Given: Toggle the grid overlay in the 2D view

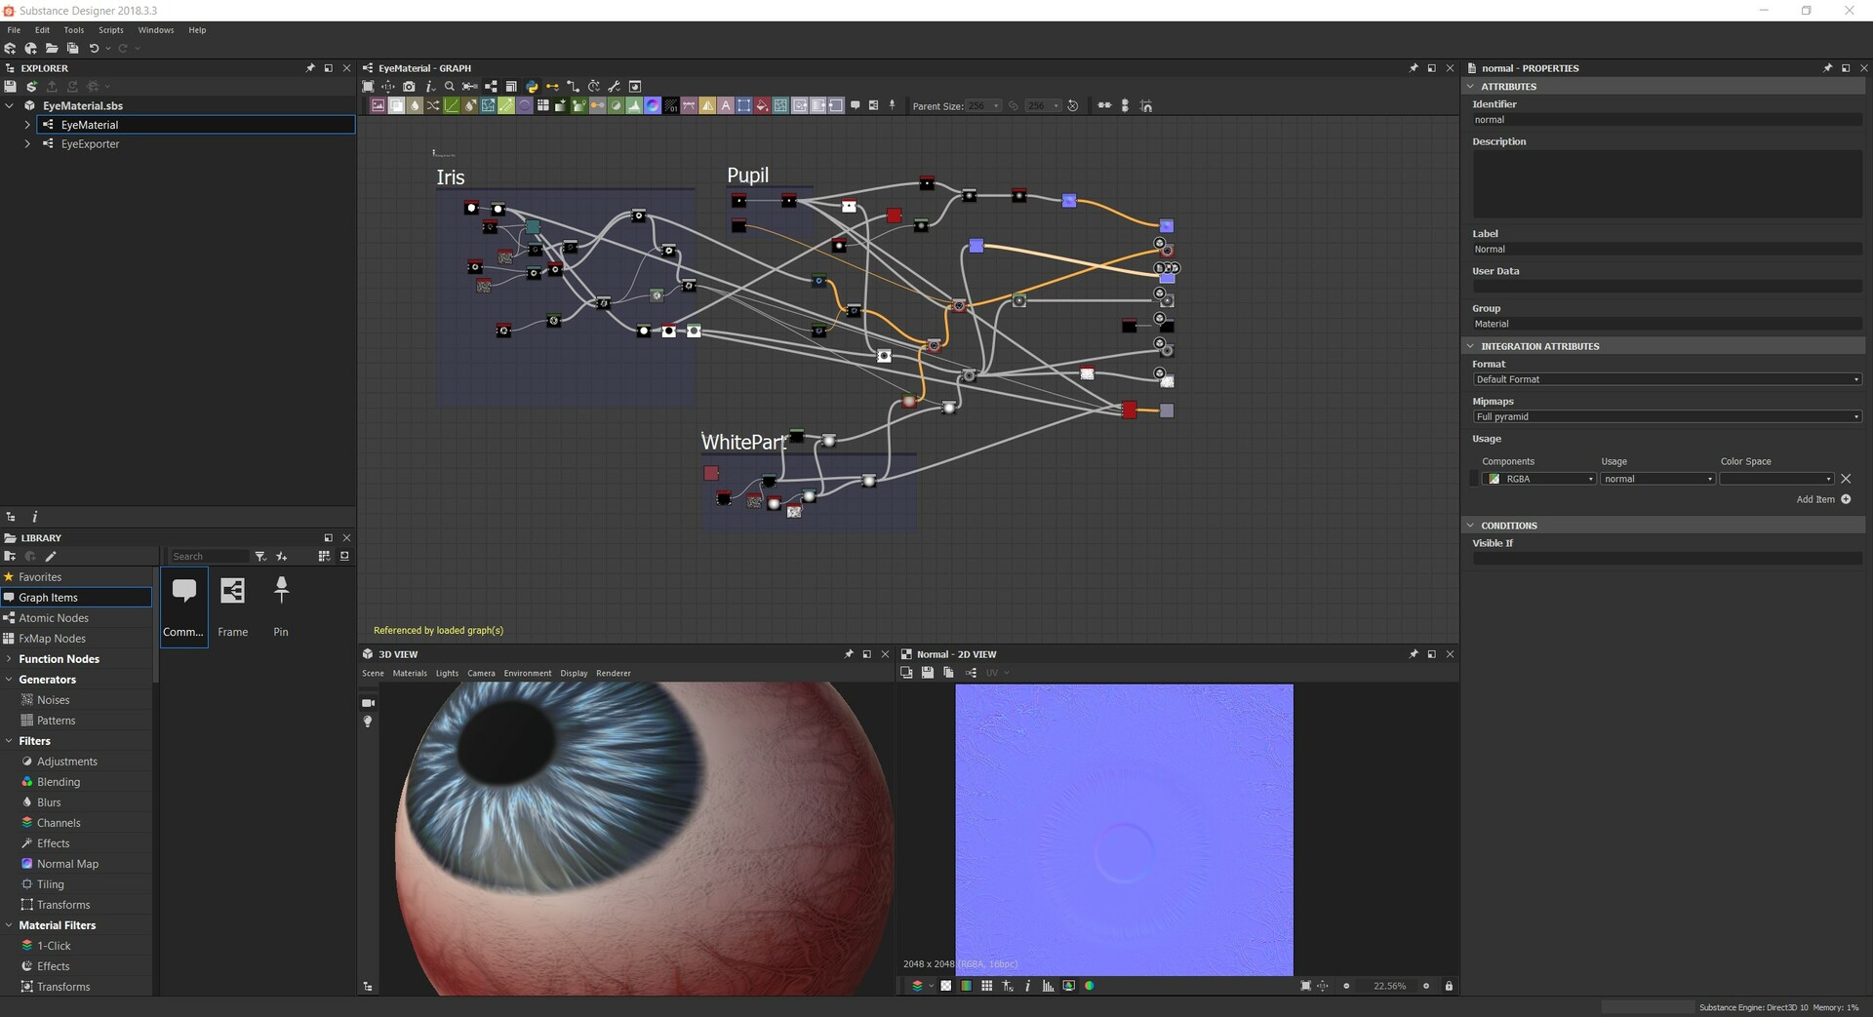Looking at the screenshot, I should [x=986, y=986].
